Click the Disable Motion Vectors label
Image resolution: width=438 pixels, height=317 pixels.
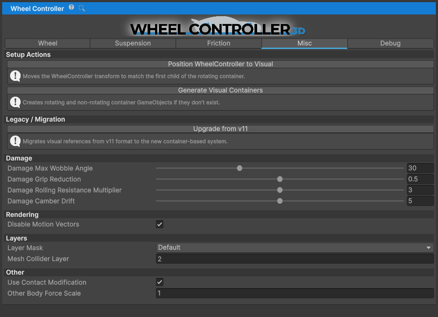pyautogui.click(x=43, y=224)
